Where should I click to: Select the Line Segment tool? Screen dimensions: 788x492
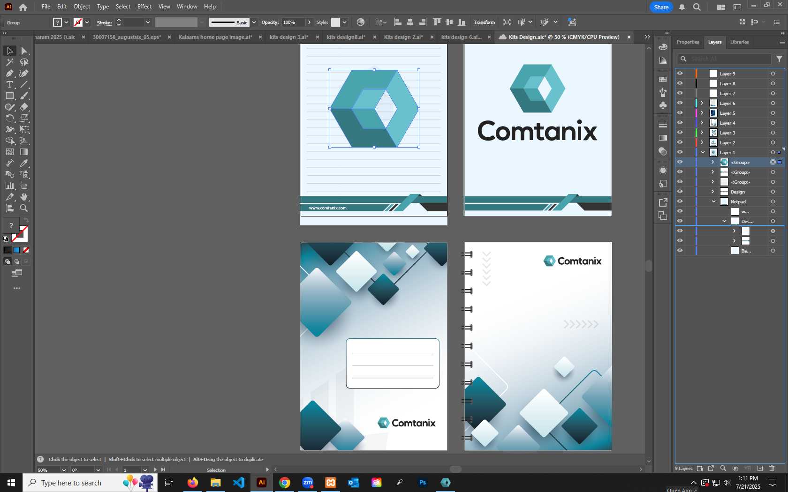24,84
